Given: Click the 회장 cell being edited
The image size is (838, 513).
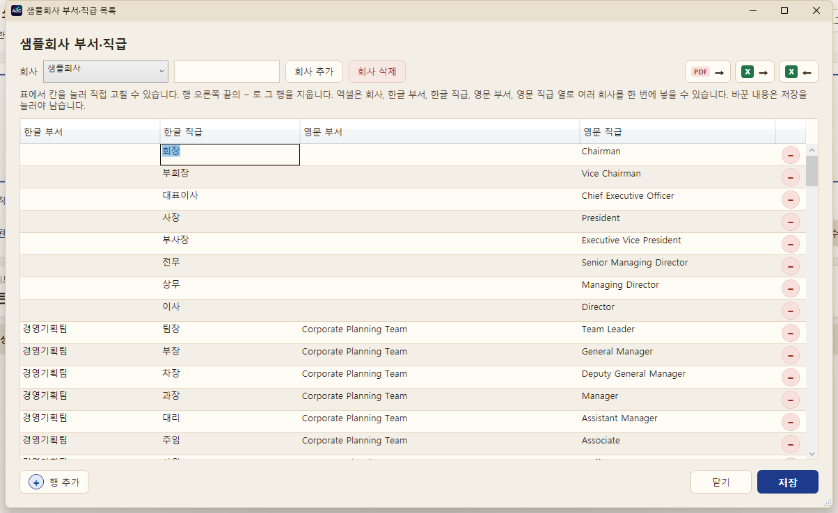Looking at the screenshot, I should click(230, 154).
